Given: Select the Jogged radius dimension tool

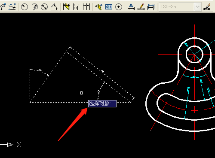Looking at the screenshot, I should pyautogui.click(x=34, y=7).
